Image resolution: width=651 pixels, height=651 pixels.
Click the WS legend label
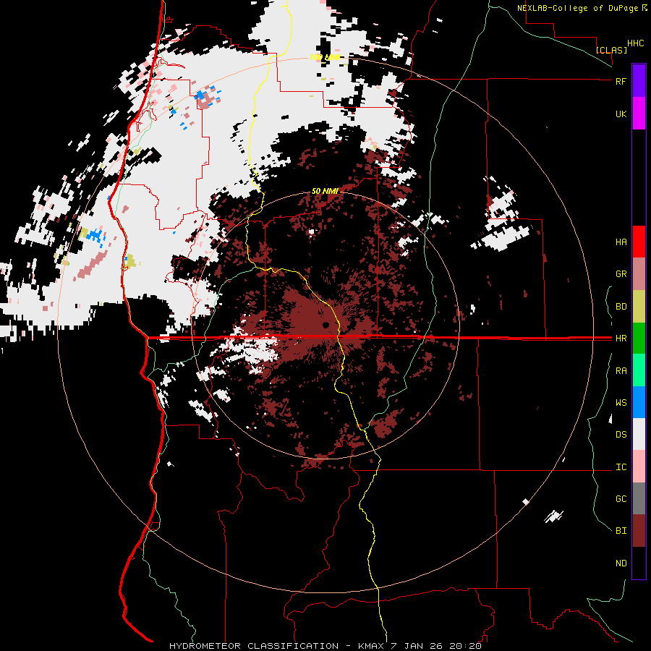(621, 403)
